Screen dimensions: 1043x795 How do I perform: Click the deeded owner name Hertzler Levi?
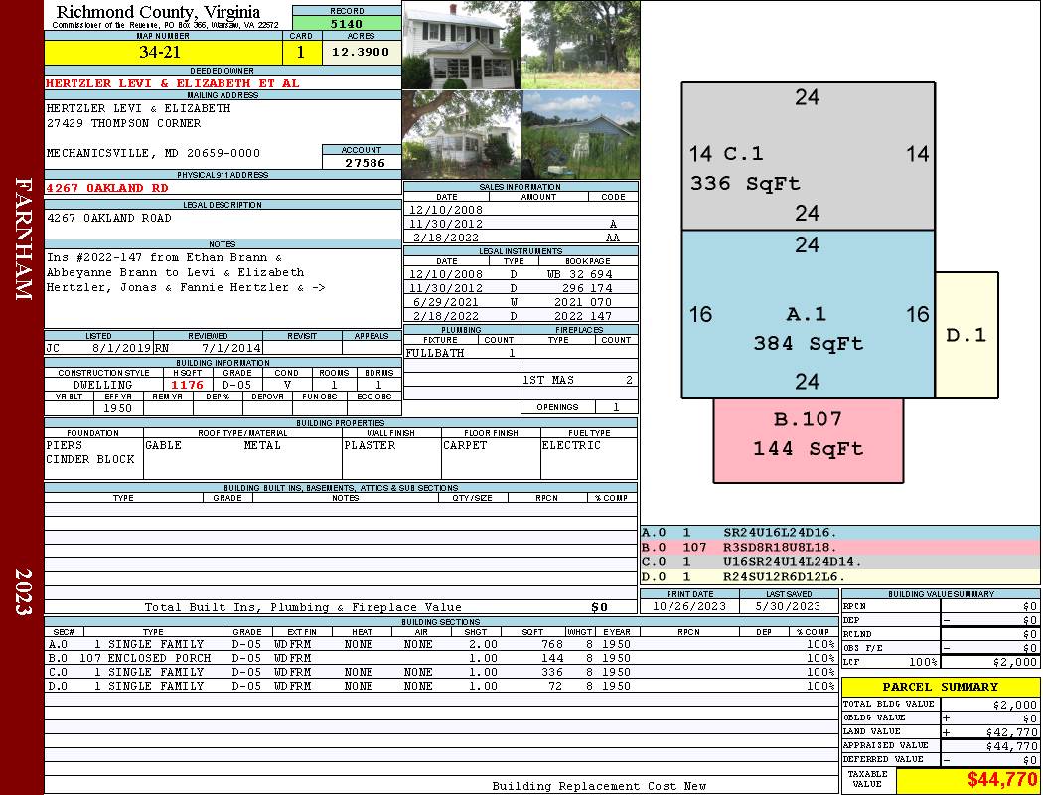pyautogui.click(x=173, y=84)
